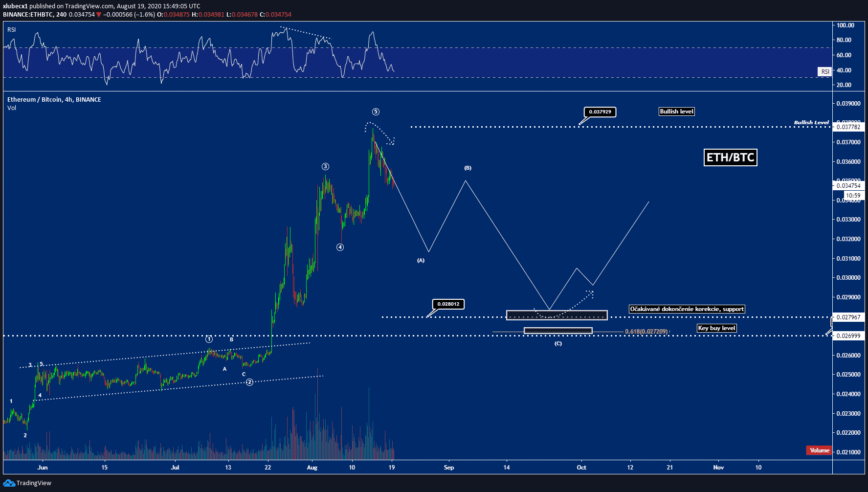This screenshot has width=868, height=492.
Task: Select the circled wave 5 marker
Action: [376, 112]
